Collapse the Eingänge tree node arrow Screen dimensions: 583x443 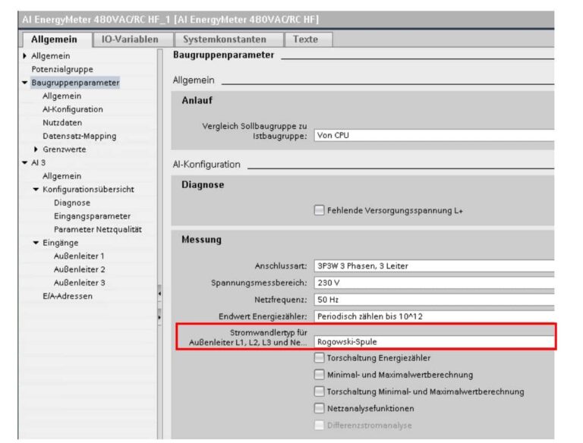[x=36, y=243]
